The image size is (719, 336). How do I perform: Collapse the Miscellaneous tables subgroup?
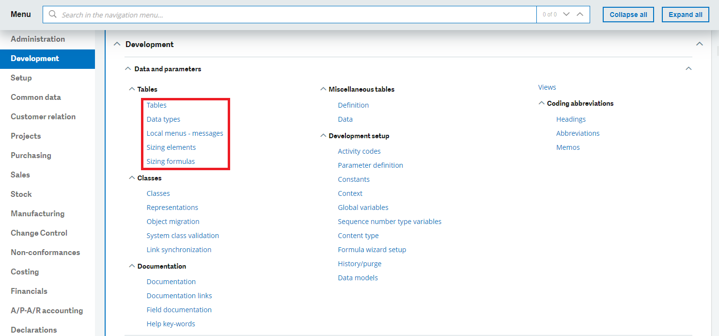(x=323, y=89)
